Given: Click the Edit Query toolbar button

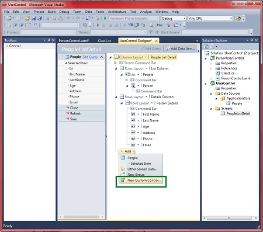Looking at the screenshot, I should [x=151, y=49].
